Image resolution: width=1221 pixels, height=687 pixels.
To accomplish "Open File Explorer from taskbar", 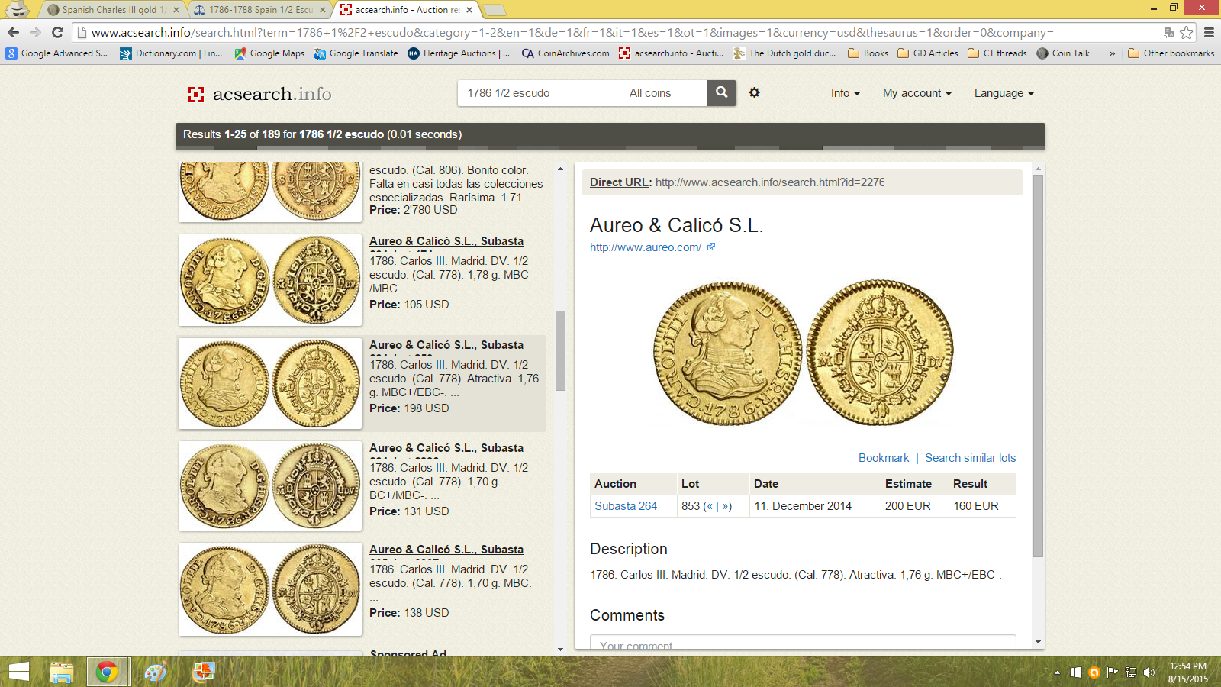I will pos(61,672).
